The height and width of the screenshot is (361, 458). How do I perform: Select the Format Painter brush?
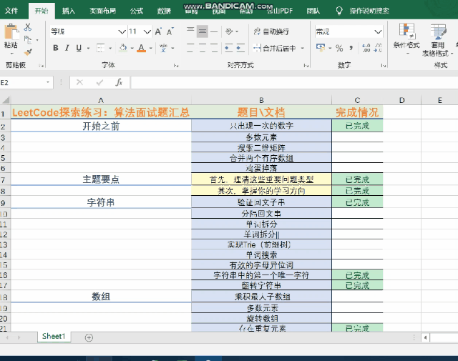28,52
